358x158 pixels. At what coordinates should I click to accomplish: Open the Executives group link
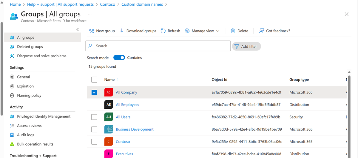point(124,154)
